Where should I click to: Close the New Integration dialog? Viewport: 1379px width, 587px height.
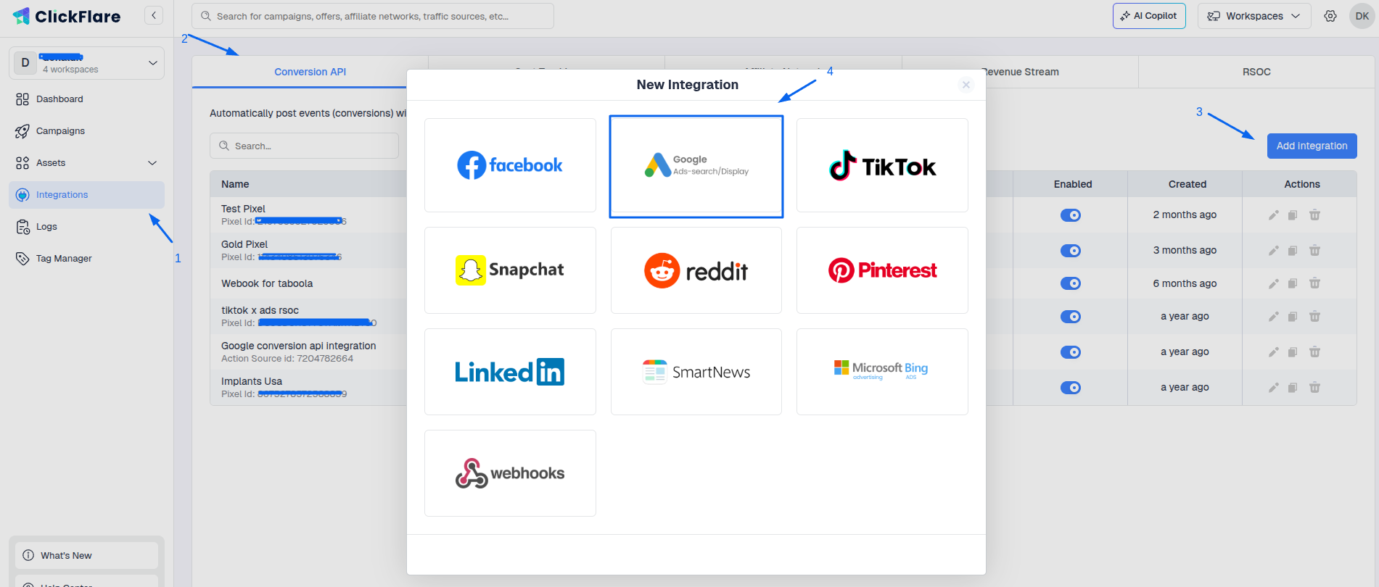click(x=966, y=85)
